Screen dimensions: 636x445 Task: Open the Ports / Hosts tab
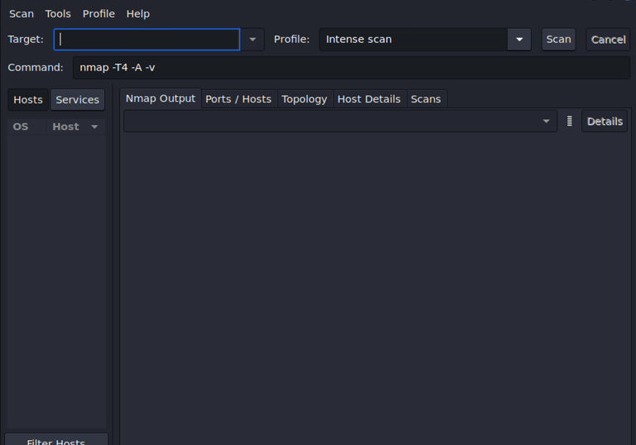tap(238, 99)
